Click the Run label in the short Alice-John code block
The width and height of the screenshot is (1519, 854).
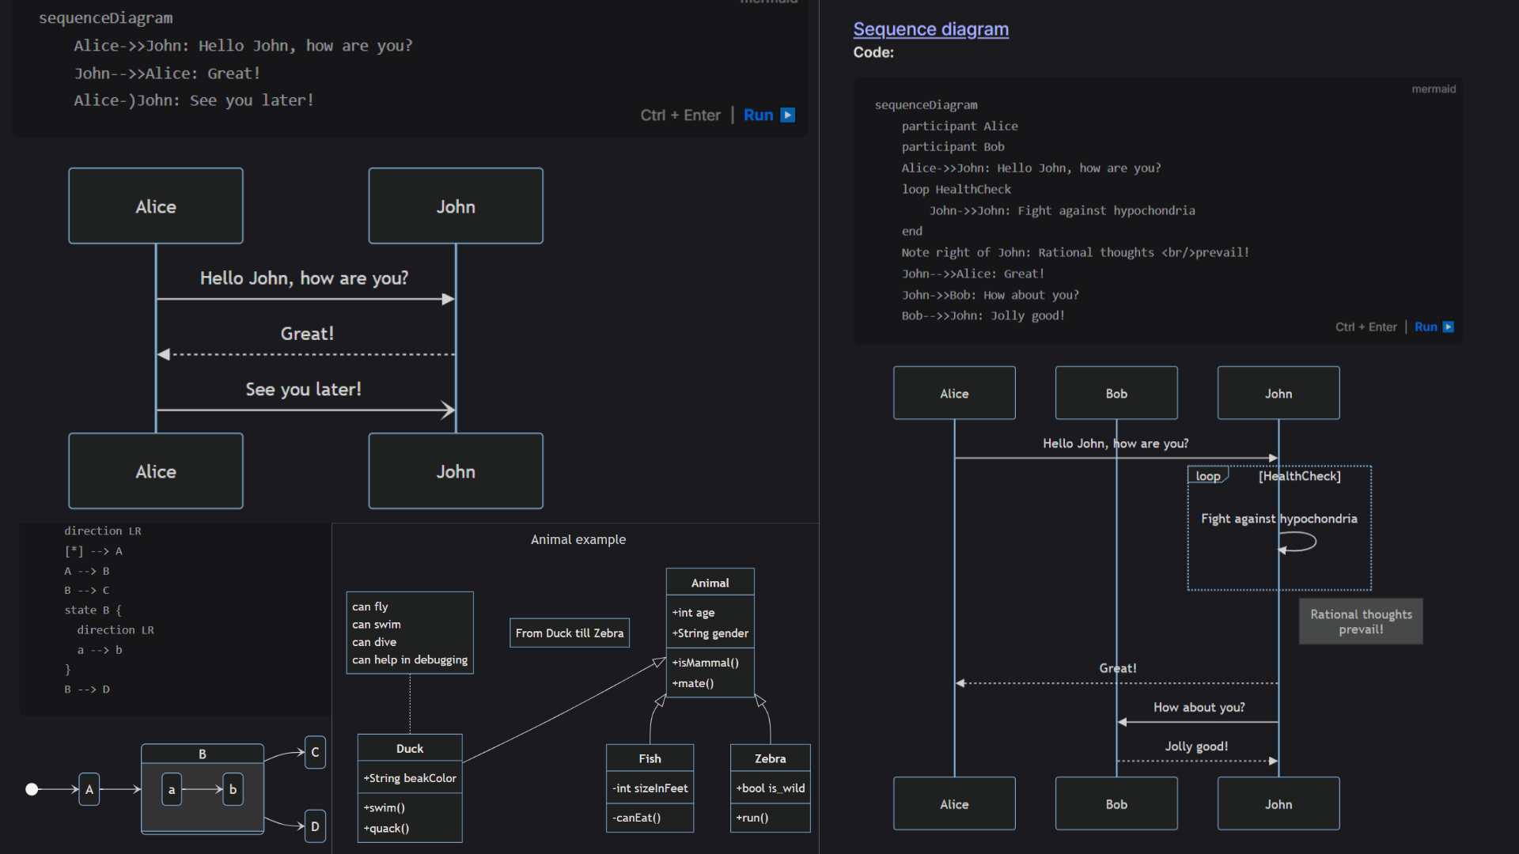coord(758,115)
